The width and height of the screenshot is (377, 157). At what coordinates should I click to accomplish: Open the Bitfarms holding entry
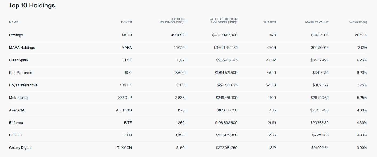pos(16,123)
